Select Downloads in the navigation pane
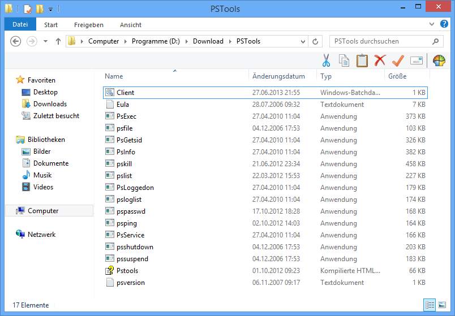 pos(50,104)
